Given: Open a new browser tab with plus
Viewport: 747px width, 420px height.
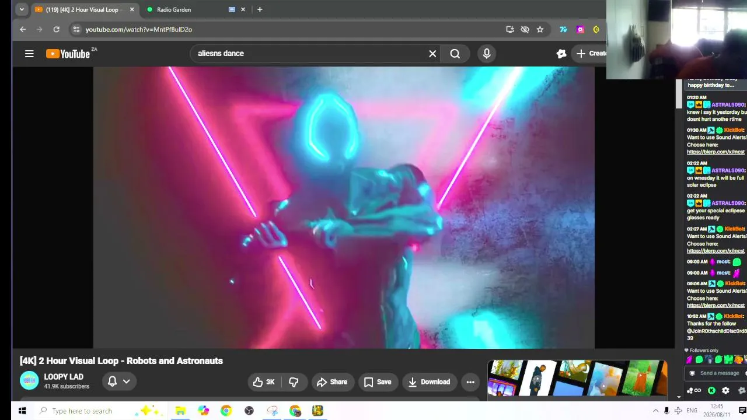Looking at the screenshot, I should click(260, 9).
